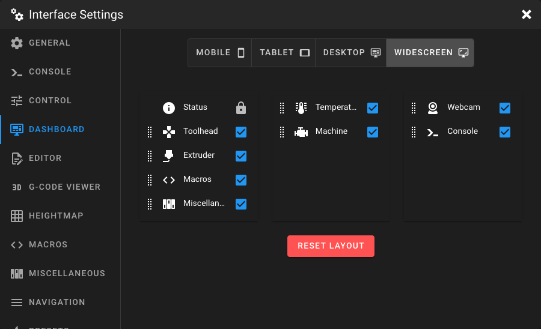Grab the drag handle of Miscellaneous row
The height and width of the screenshot is (329, 541).
(150, 204)
